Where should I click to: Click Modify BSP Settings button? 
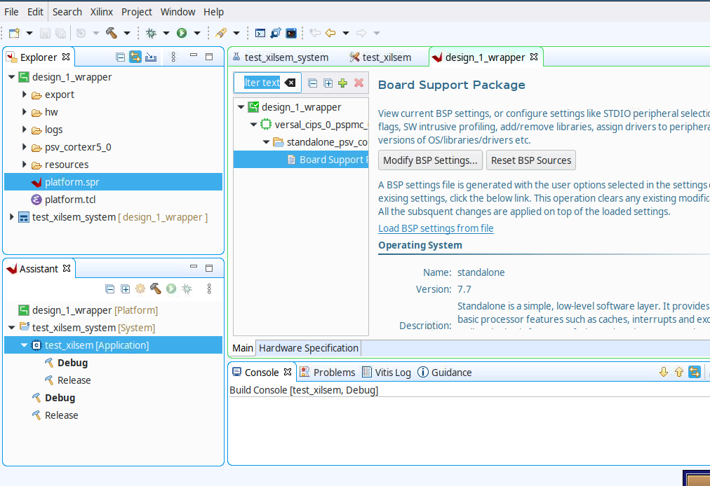tap(430, 160)
